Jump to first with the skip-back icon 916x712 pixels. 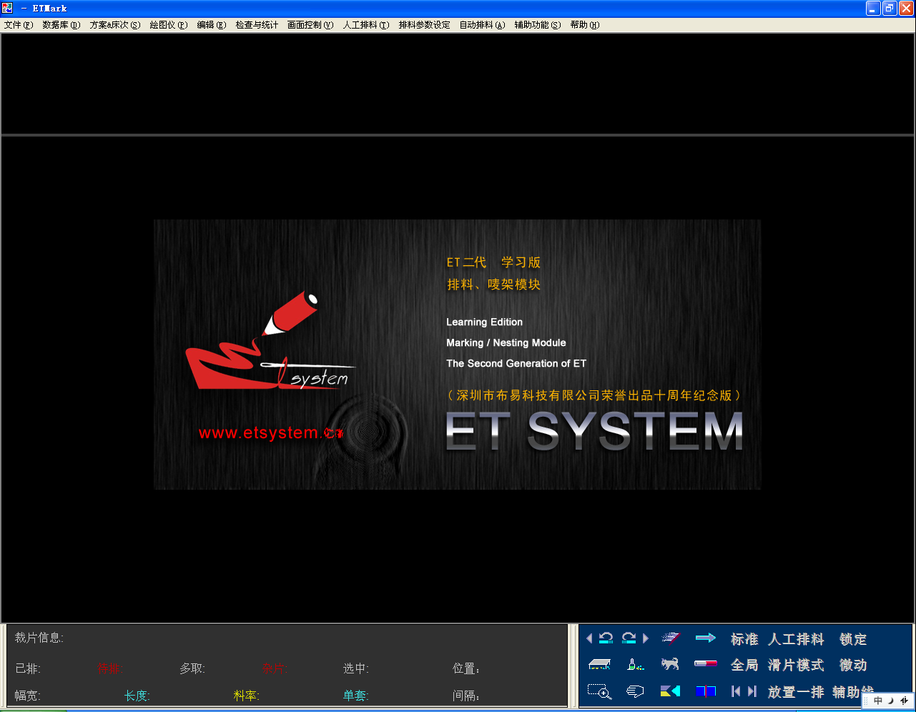coord(736,691)
